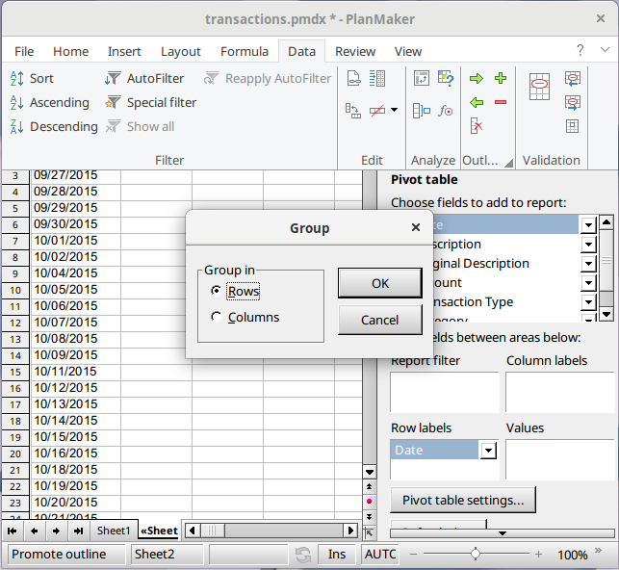Click the clear outline red X icon
The height and width of the screenshot is (570, 619).
476,125
